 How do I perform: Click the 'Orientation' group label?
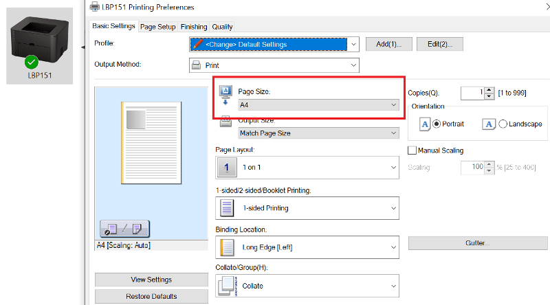coord(428,106)
